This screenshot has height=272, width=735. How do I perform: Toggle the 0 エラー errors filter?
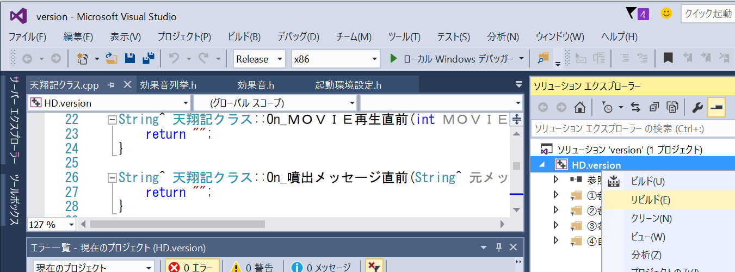192,267
